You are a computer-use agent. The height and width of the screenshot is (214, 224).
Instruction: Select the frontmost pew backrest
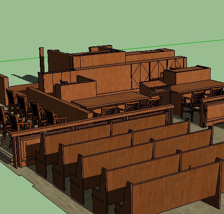pos(176,188)
